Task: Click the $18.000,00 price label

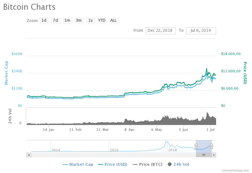Action: pos(231,54)
